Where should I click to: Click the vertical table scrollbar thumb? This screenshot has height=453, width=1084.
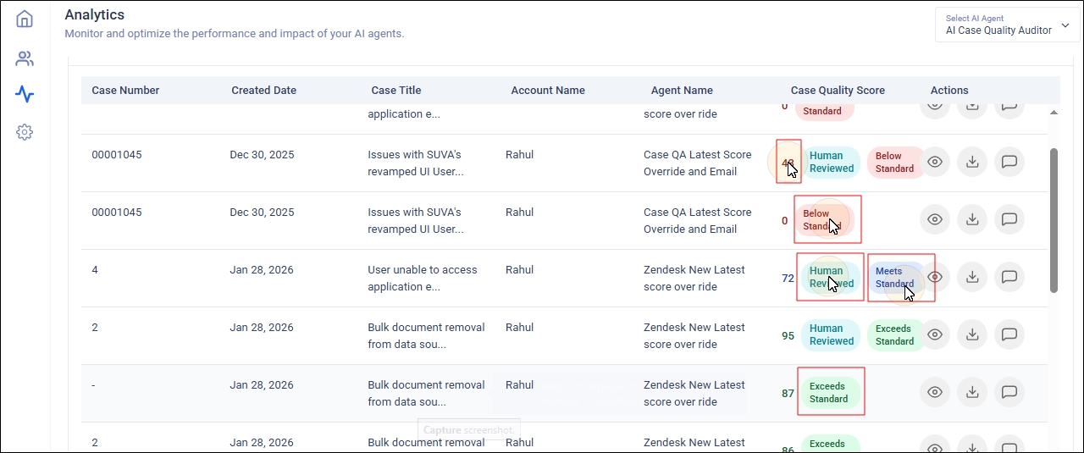pos(1054,220)
